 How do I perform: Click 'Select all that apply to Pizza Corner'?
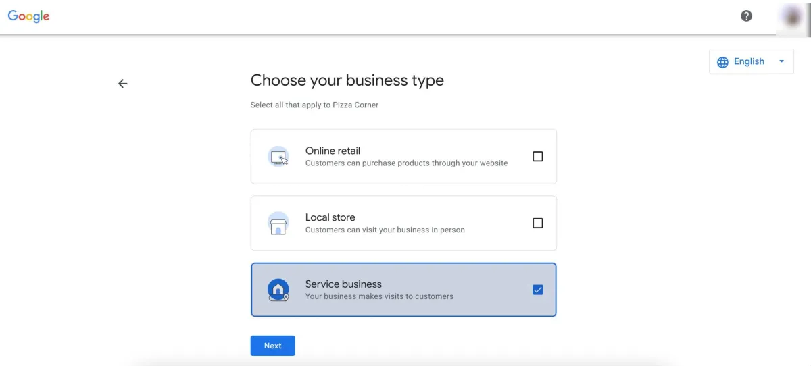coord(315,105)
